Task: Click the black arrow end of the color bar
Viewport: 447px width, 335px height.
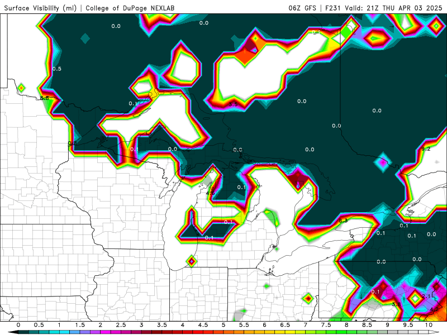Action: tap(12, 332)
